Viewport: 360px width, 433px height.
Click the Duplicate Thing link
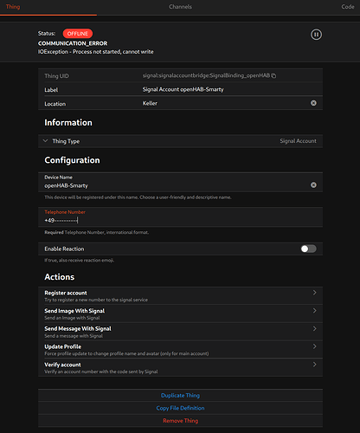180,396
